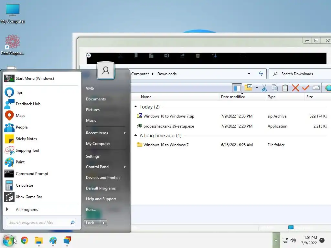331x248 pixels.
Task: Select Windows 10 to Windows 7.zip file
Action: [169, 116]
